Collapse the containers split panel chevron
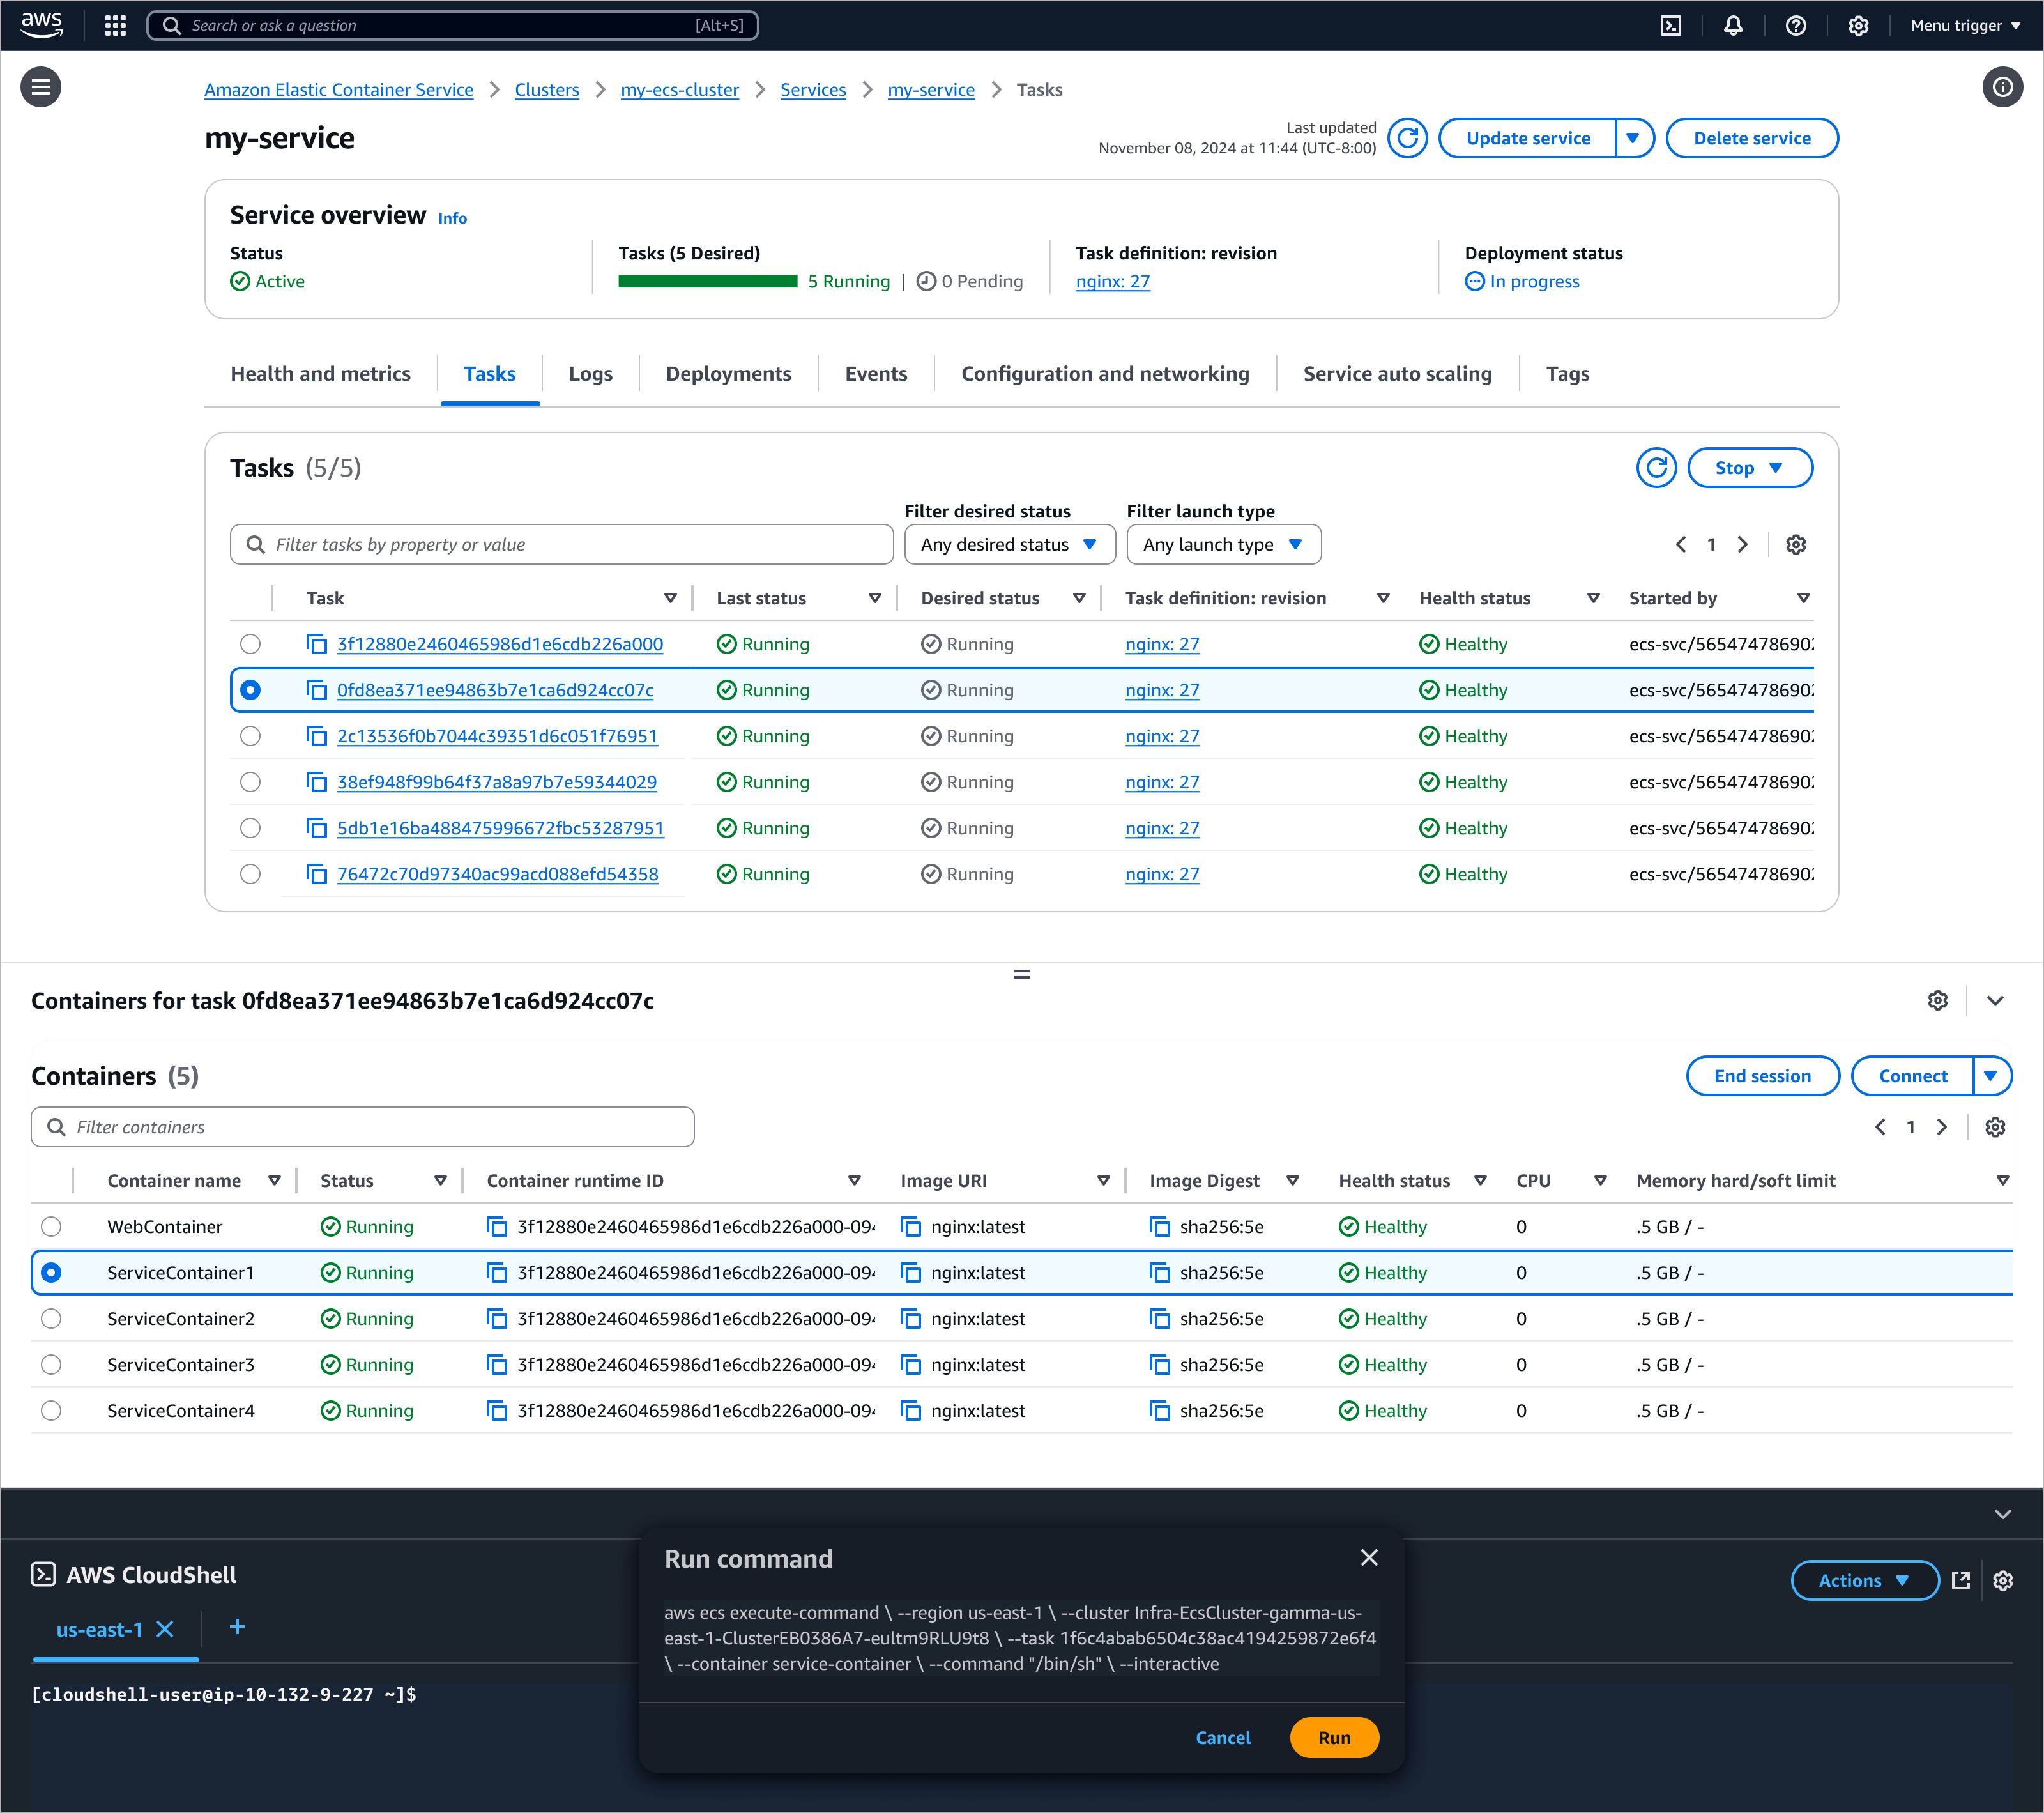Viewport: 2044px width, 1813px height. [1995, 1001]
